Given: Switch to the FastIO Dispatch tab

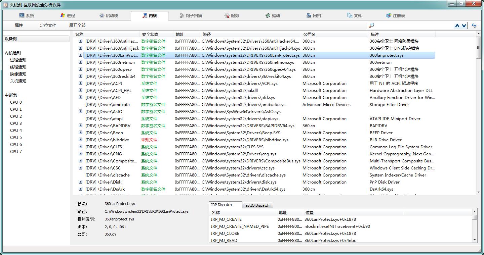Looking at the screenshot, I should click(x=256, y=205).
